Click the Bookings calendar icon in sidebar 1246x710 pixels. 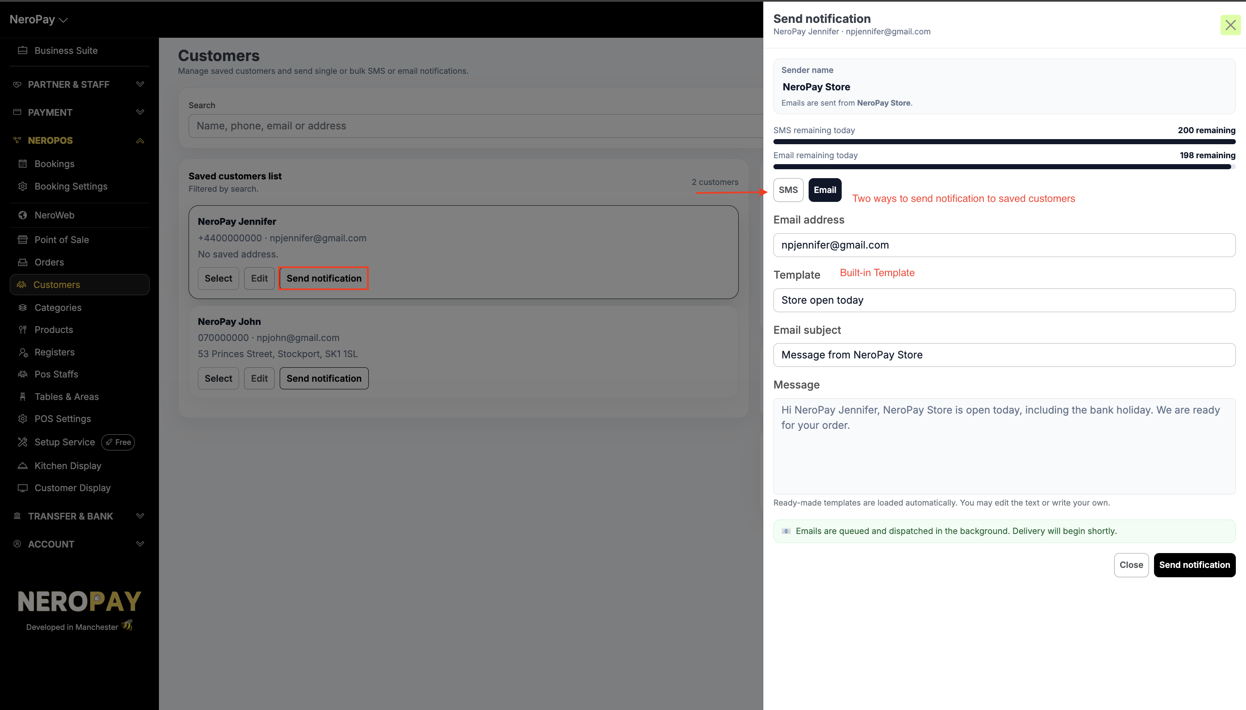tap(22, 164)
